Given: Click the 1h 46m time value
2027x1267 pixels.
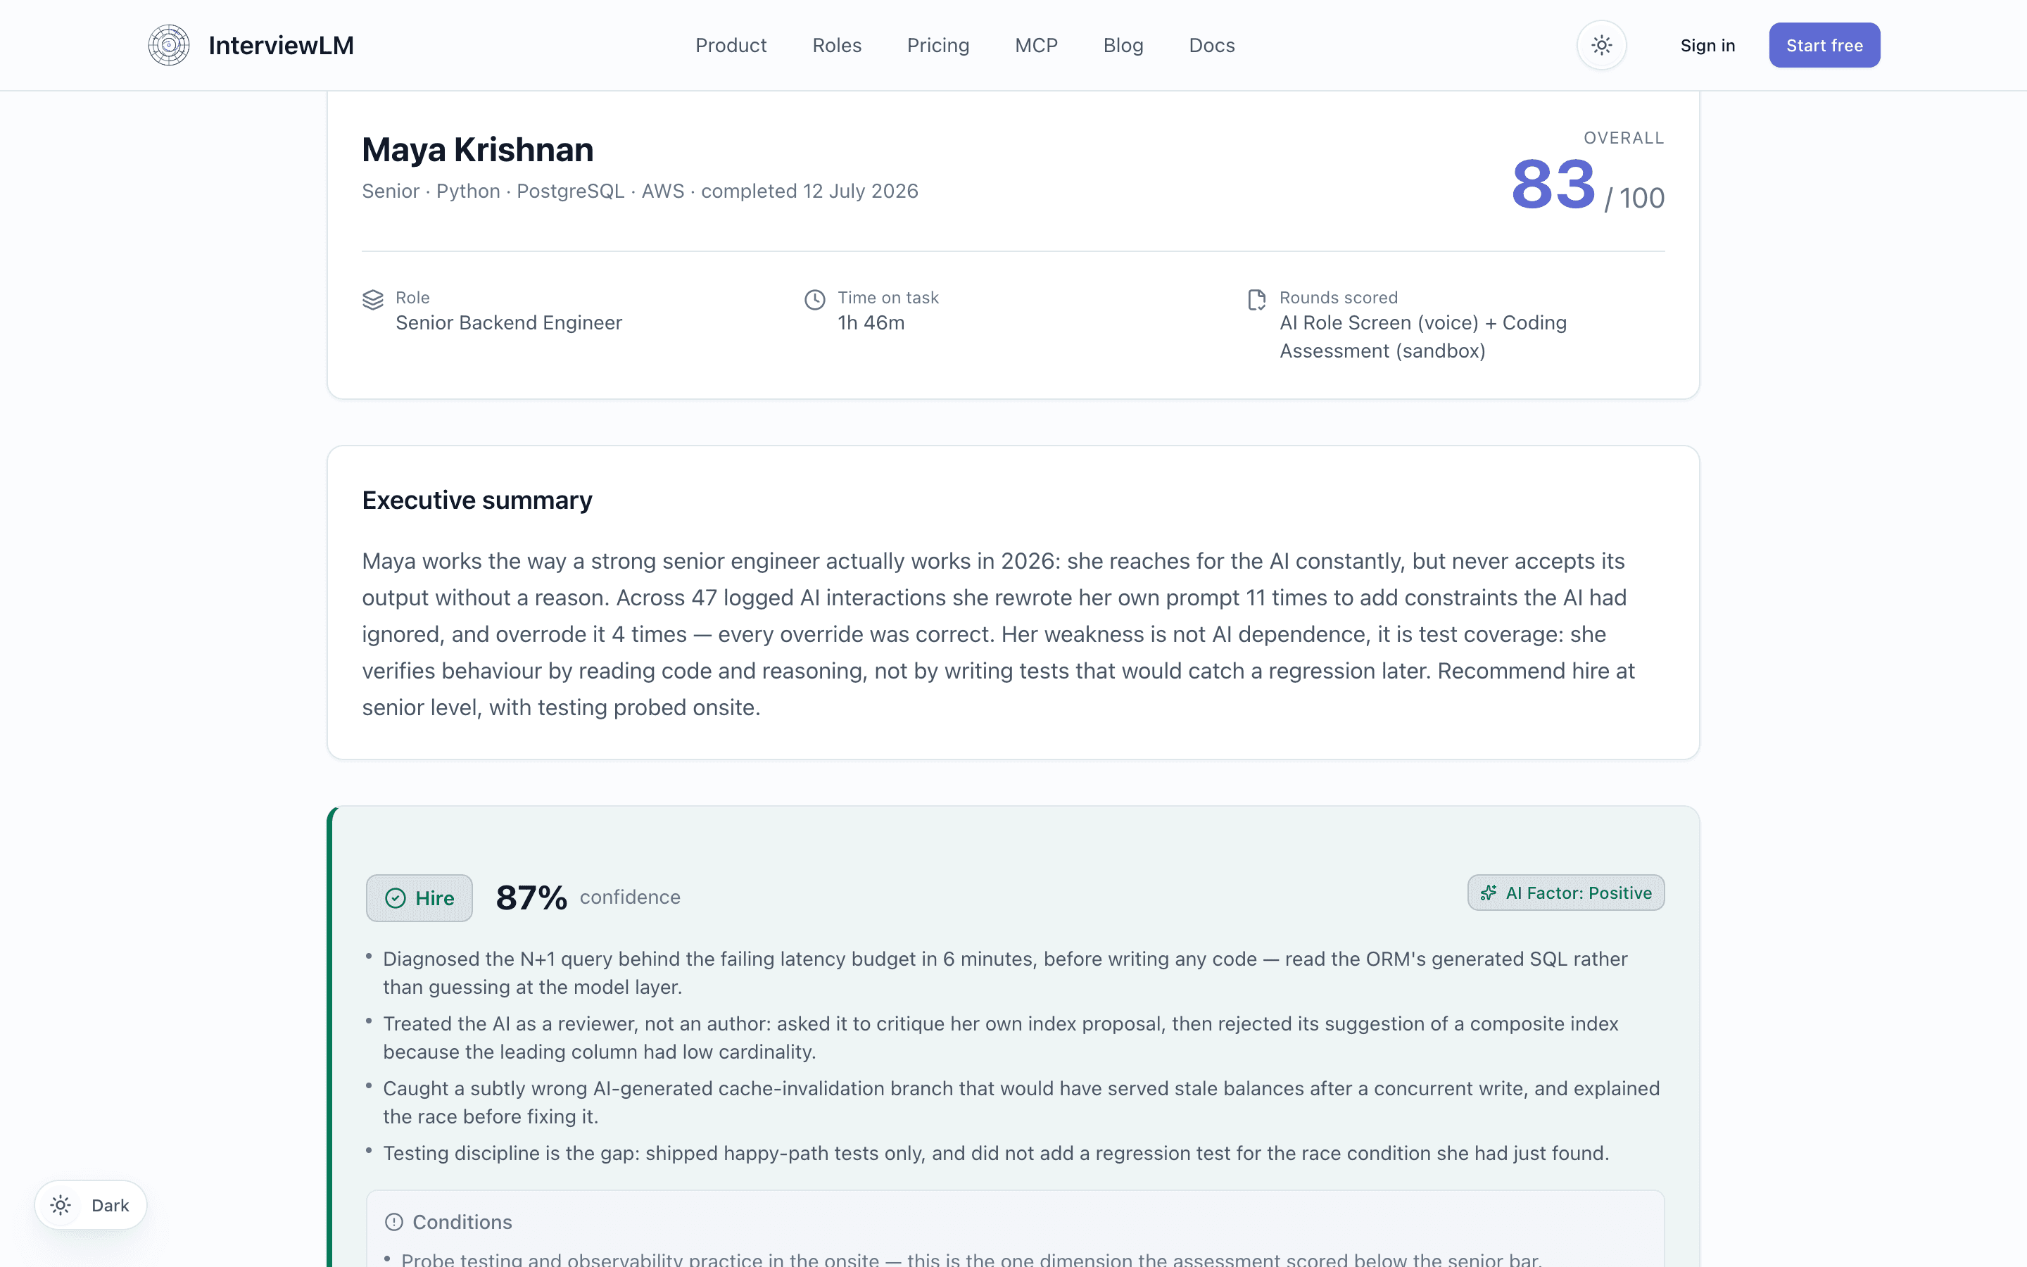Looking at the screenshot, I should click(x=871, y=322).
